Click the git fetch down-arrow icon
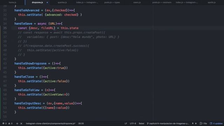The height and width of the screenshot is (126, 224). pyautogui.click(x=193, y=124)
